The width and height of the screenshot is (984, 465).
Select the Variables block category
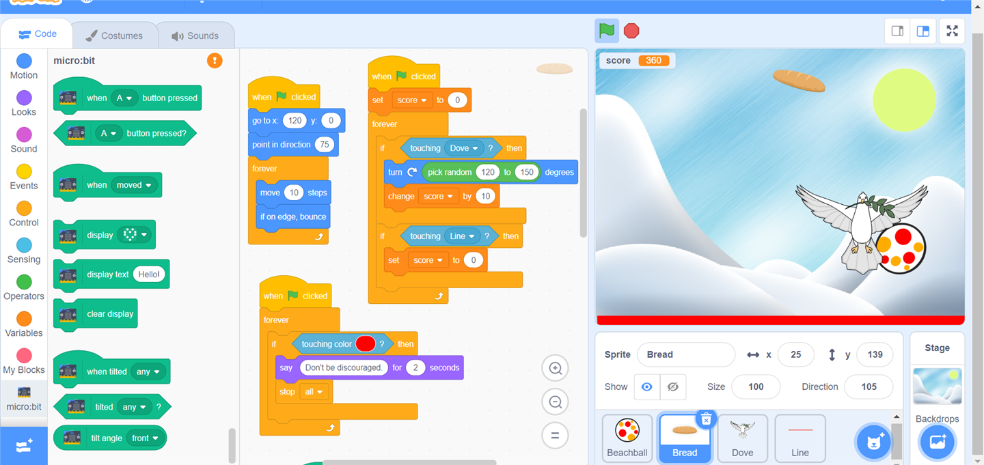(x=24, y=324)
